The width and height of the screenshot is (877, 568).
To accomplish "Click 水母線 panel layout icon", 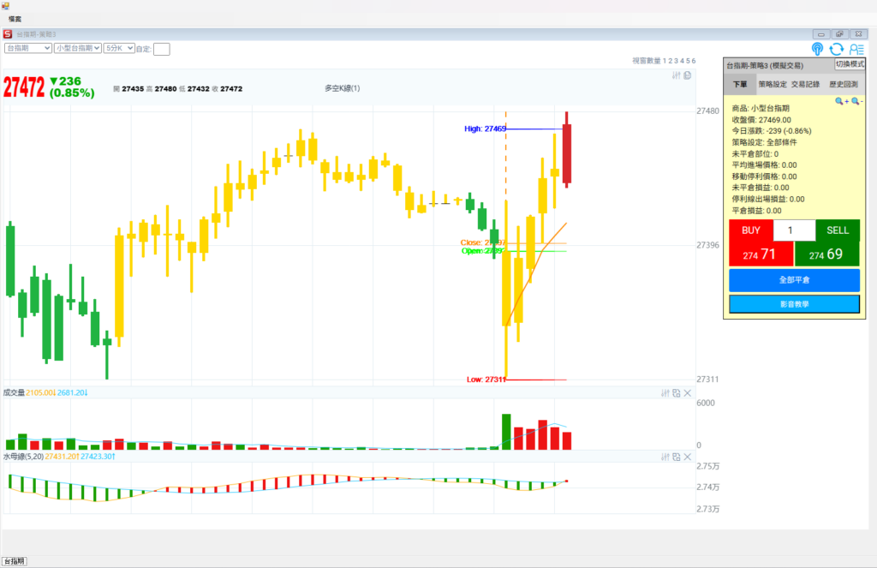I will 676,457.
